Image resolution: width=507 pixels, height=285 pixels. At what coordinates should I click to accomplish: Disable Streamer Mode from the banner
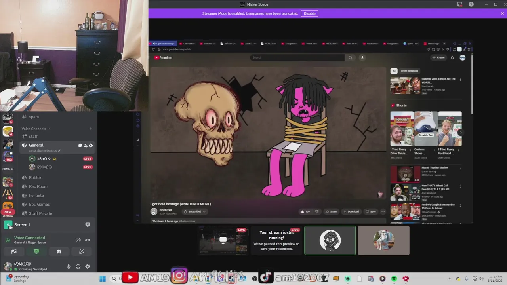(309, 13)
